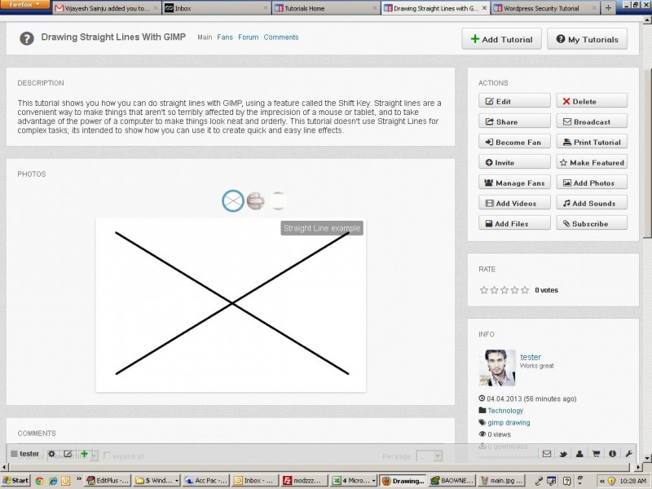Click the Invite button
Screen dimensions: 652x489
point(514,162)
